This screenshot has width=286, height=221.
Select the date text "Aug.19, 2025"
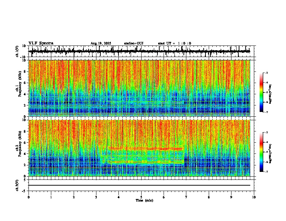point(101,43)
